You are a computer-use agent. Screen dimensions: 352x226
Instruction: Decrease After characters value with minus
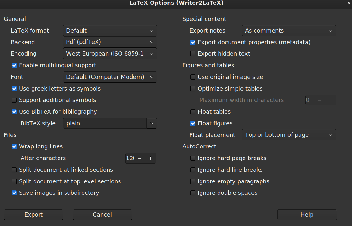(x=139, y=158)
